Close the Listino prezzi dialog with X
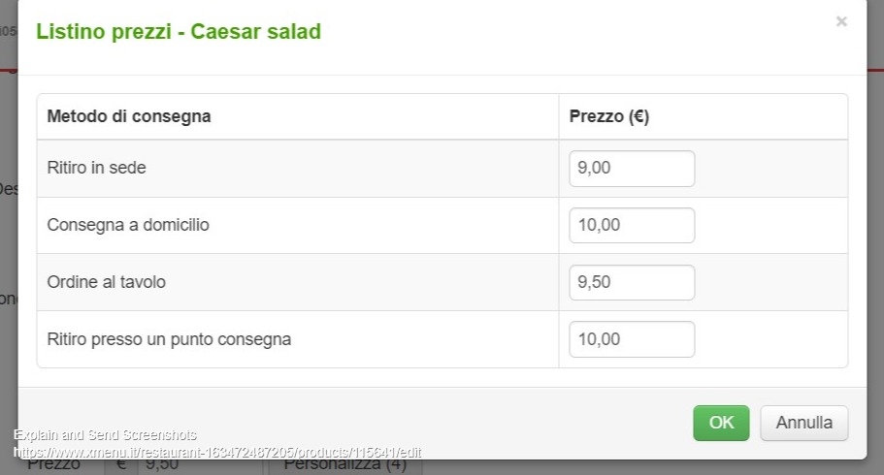The width and height of the screenshot is (884, 475). 841,21
